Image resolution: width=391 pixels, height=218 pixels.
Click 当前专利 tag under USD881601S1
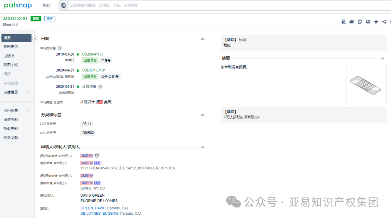[x=90, y=76]
